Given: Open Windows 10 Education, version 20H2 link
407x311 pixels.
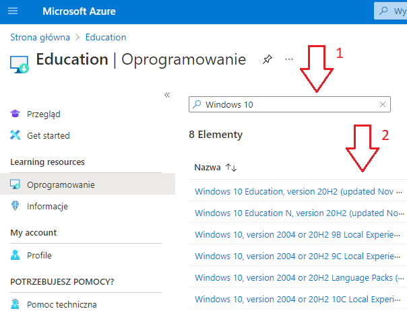Looking at the screenshot, I should (294, 191).
